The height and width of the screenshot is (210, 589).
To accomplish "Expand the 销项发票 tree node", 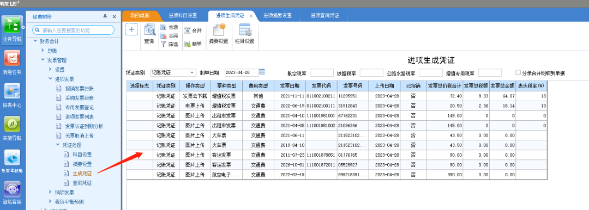I will [50, 193].
